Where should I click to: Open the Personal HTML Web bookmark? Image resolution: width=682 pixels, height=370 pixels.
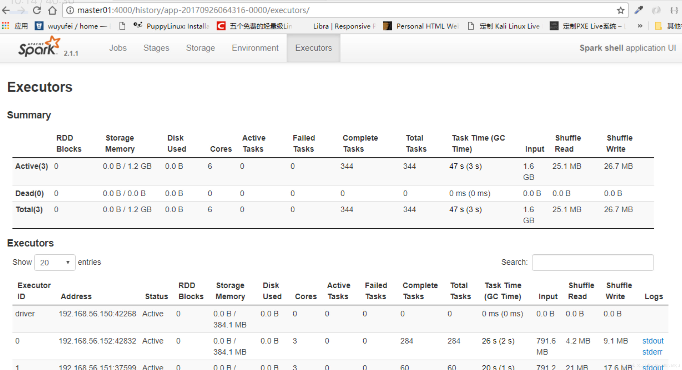click(421, 26)
